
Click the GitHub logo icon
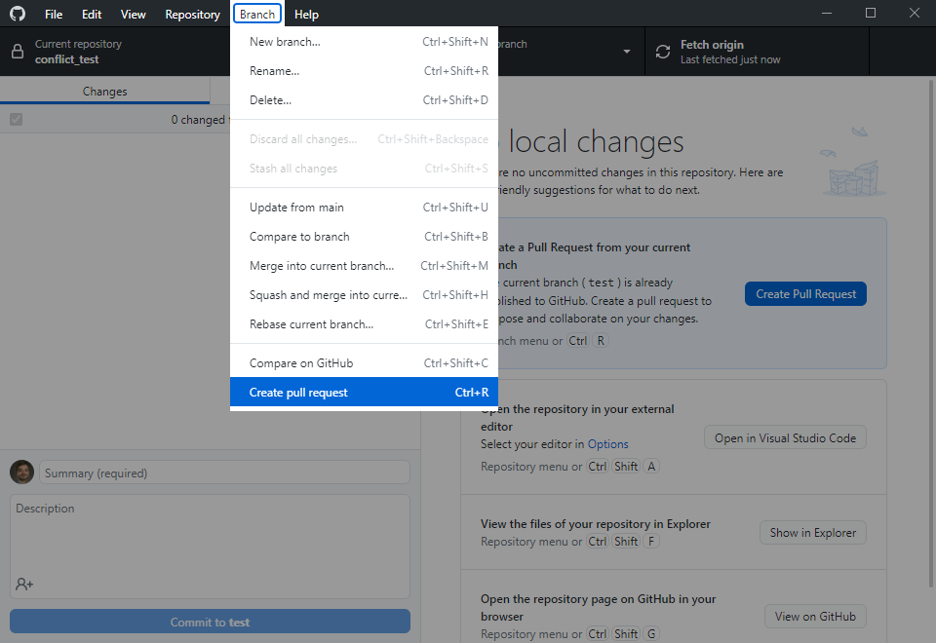[18, 14]
